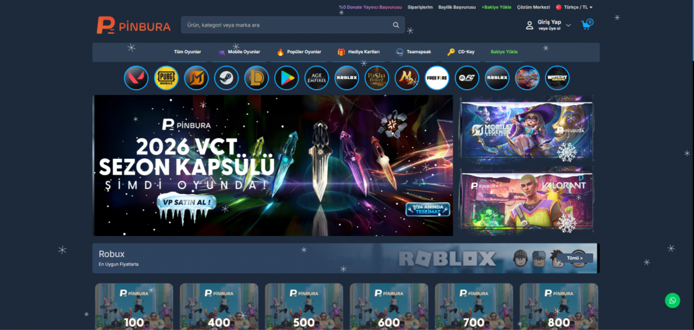This screenshot has height=330, width=694.
Task: Open the Tüm Oyunlar menu
Action: tap(187, 52)
